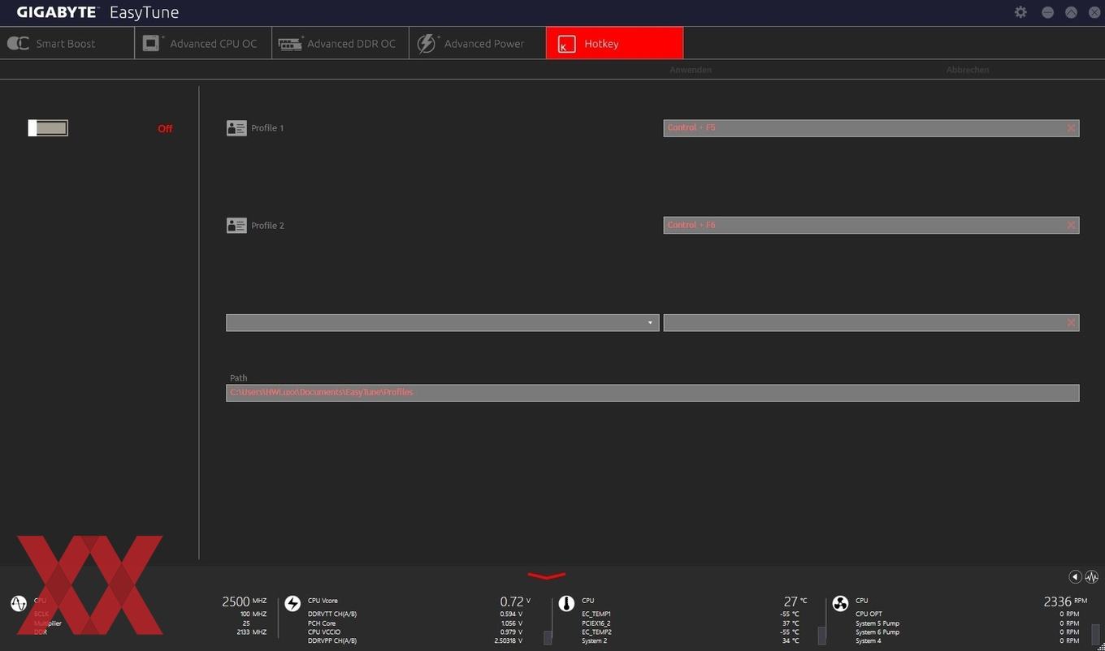Click the Abbrechen button

(x=967, y=70)
